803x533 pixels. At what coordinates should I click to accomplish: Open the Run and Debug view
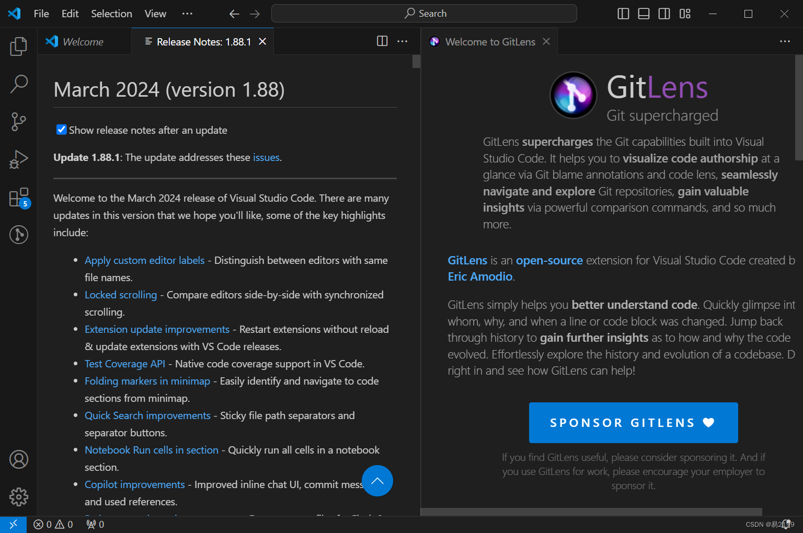(x=18, y=159)
